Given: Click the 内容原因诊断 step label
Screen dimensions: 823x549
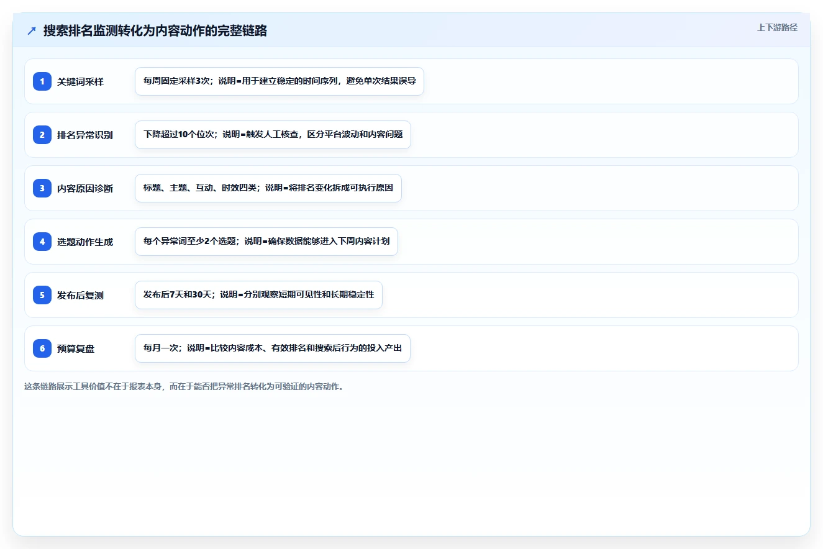Looking at the screenshot, I should [x=85, y=188].
